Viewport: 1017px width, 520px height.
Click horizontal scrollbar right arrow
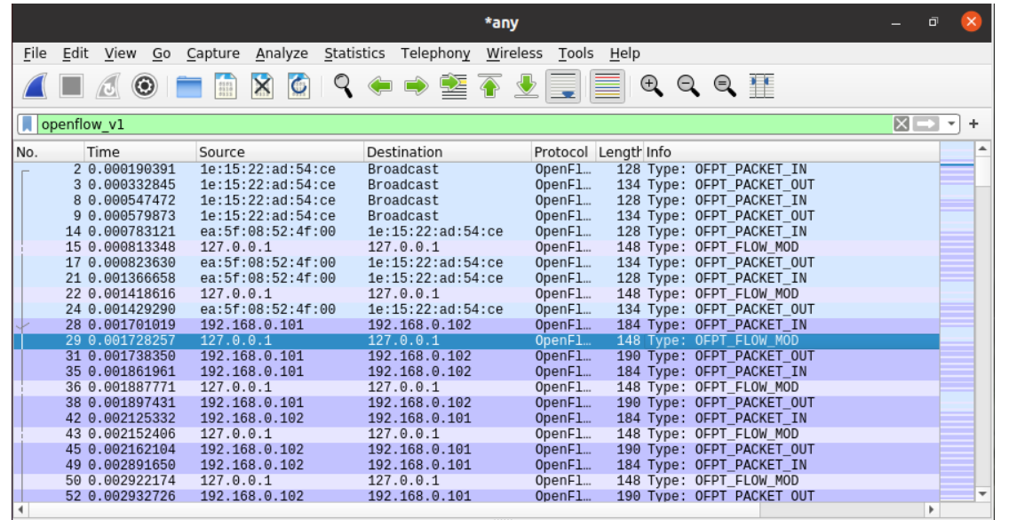932,509
